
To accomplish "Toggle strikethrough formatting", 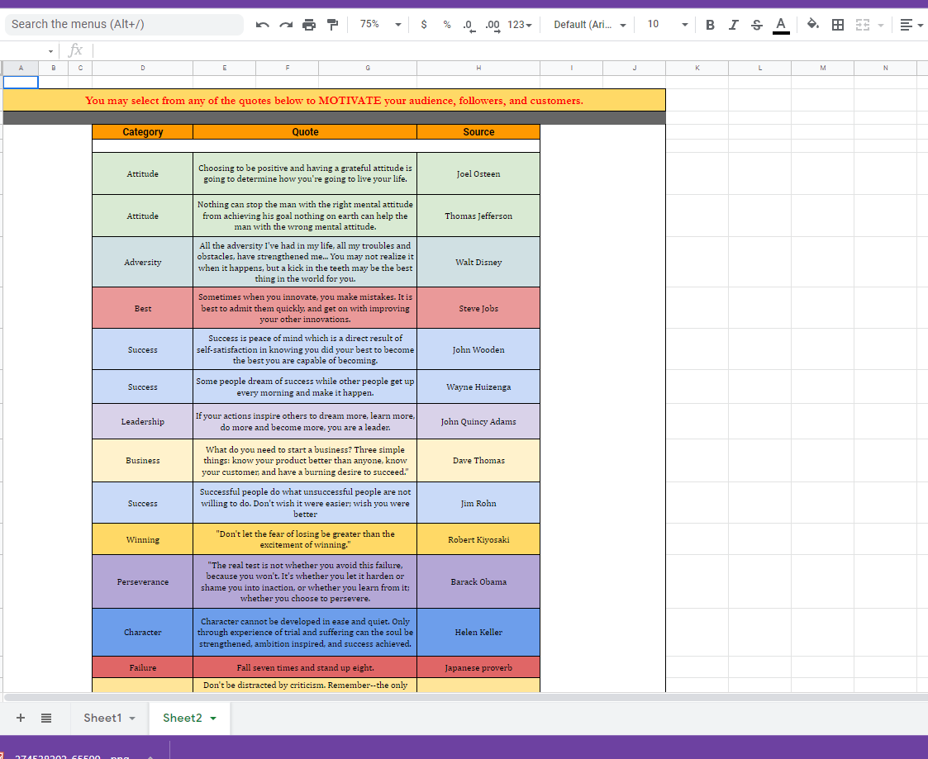I will (x=756, y=25).
